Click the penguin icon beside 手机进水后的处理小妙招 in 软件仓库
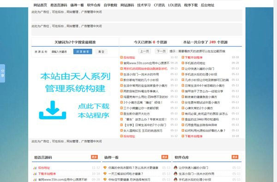 click(x=175, y=180)
